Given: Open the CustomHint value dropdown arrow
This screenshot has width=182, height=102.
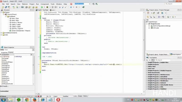Looking at the screenshot, I should tap(31, 55).
